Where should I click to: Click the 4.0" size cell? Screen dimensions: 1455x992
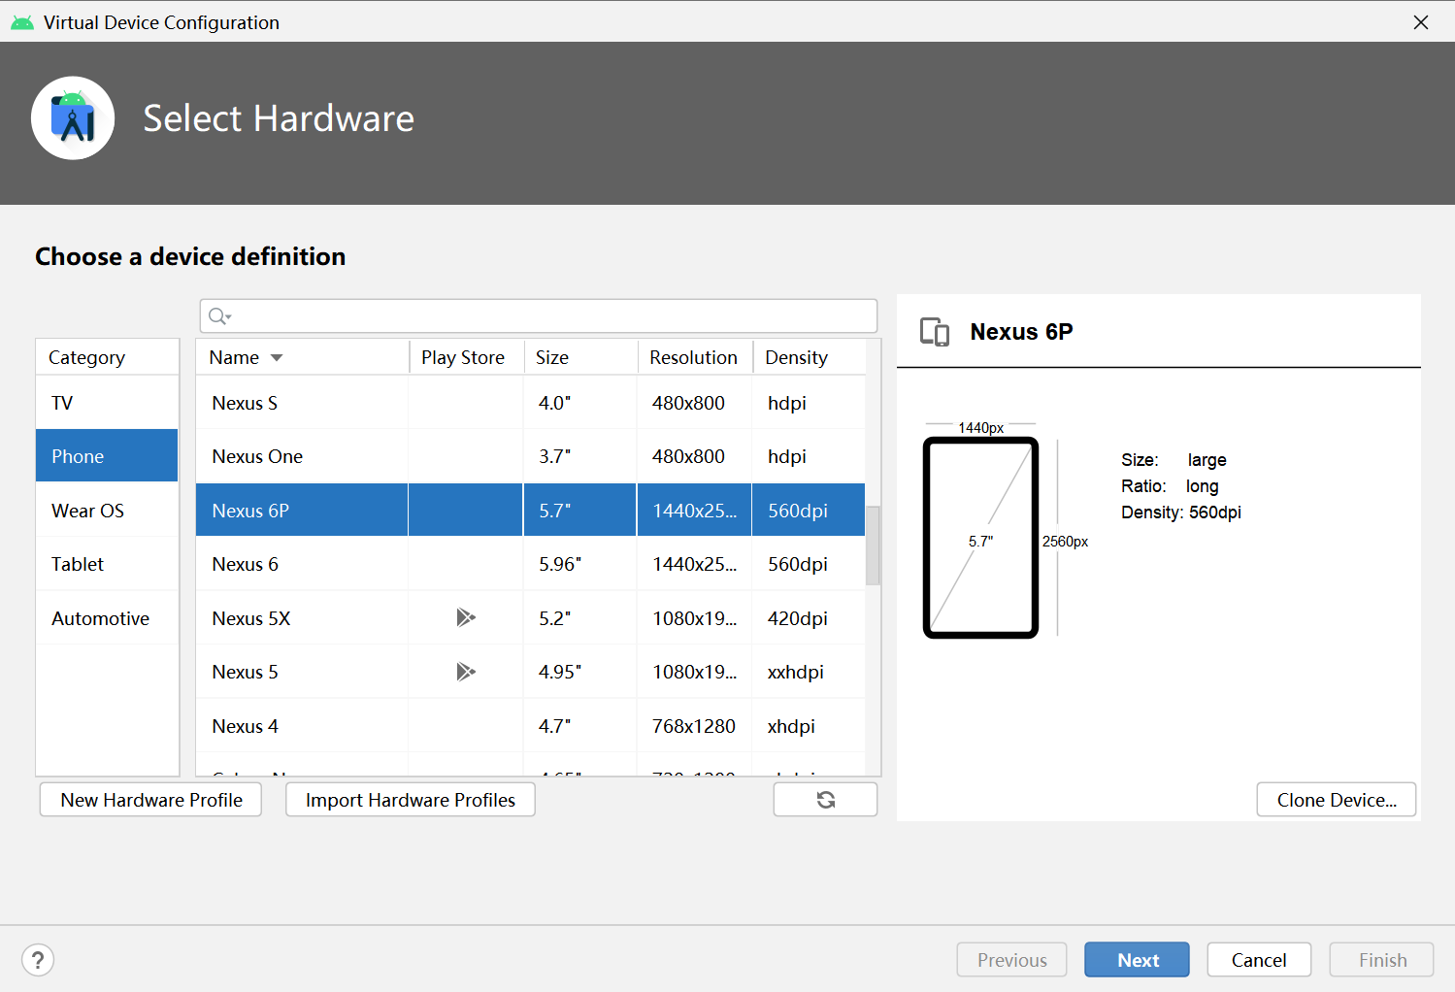coord(554,403)
